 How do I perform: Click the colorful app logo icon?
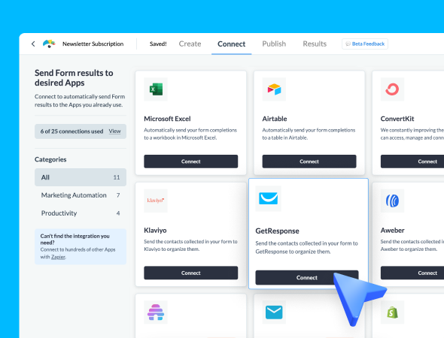[x=49, y=44]
